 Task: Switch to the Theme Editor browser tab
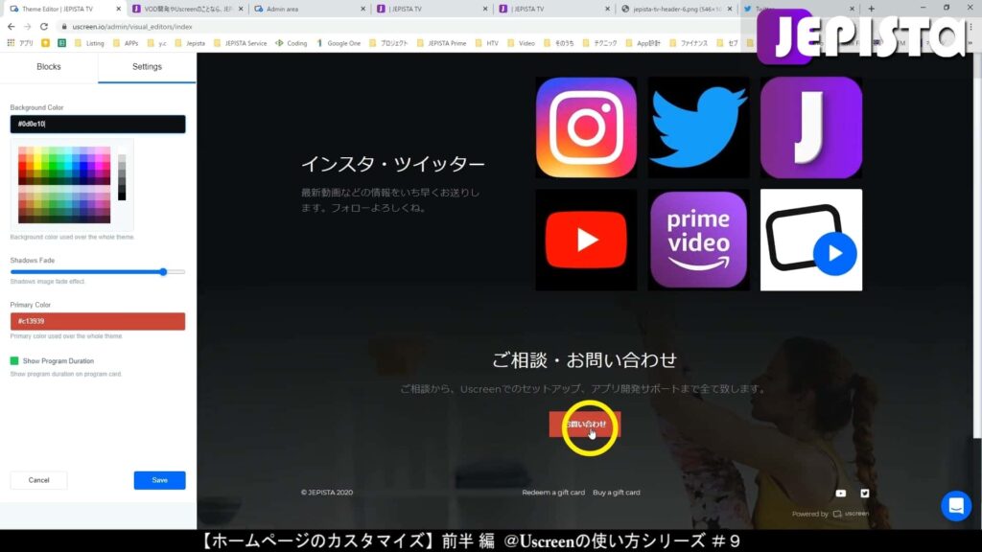(65, 9)
